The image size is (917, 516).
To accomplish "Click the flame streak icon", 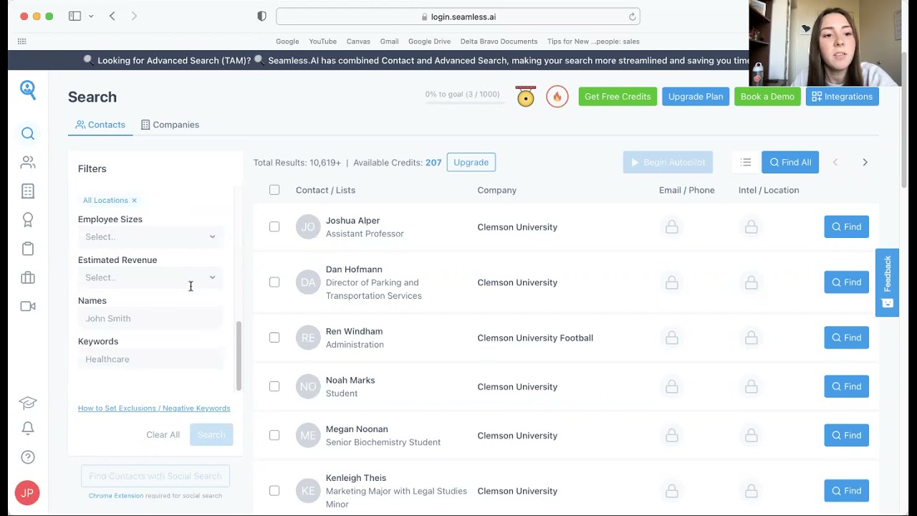I will [557, 97].
